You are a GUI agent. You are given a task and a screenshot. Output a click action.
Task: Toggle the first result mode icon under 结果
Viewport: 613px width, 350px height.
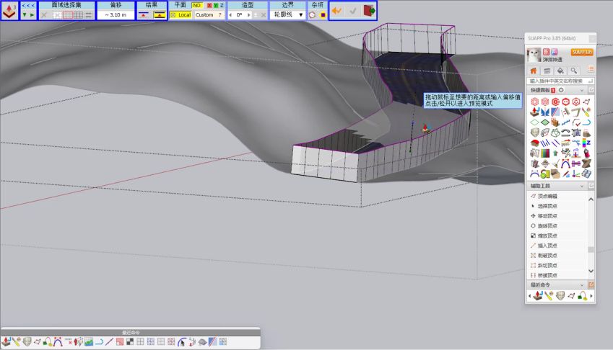pyautogui.click(x=144, y=15)
